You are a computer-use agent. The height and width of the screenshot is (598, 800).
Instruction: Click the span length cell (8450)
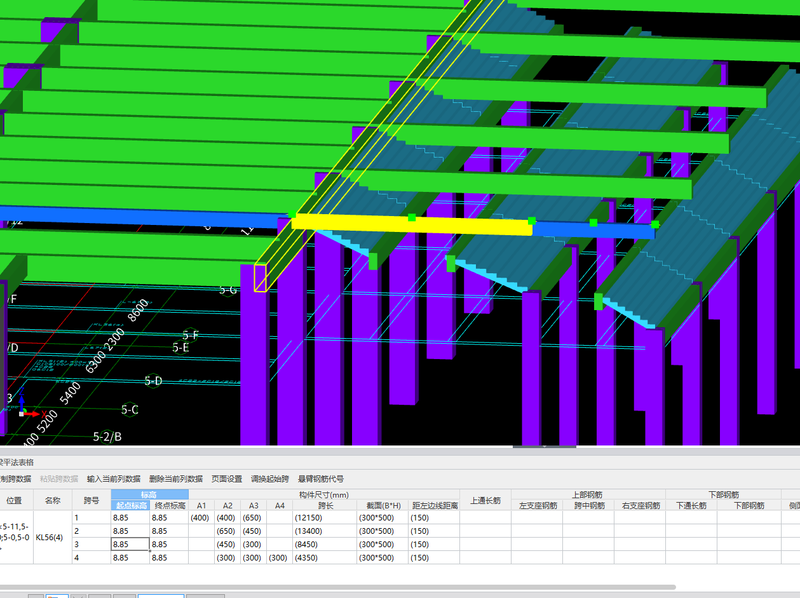pyautogui.click(x=325, y=544)
